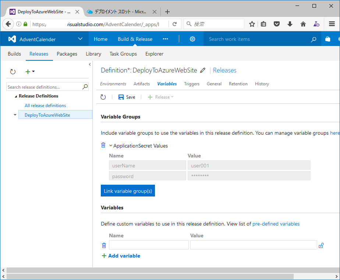This screenshot has height=280, width=340.
Task: Click the green padlock security icon
Action: point(25,24)
